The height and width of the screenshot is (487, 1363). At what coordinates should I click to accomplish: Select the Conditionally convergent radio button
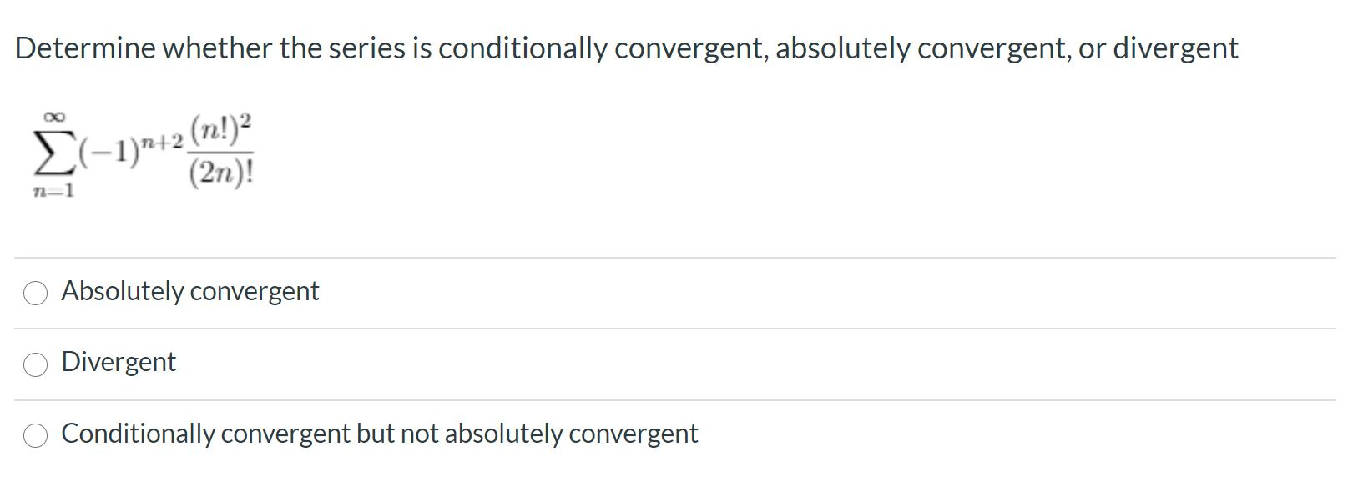(35, 435)
